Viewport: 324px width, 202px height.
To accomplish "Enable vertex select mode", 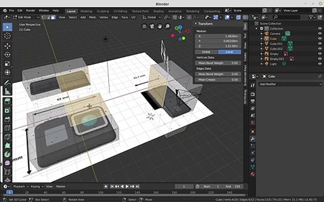I will tap(43, 17).
